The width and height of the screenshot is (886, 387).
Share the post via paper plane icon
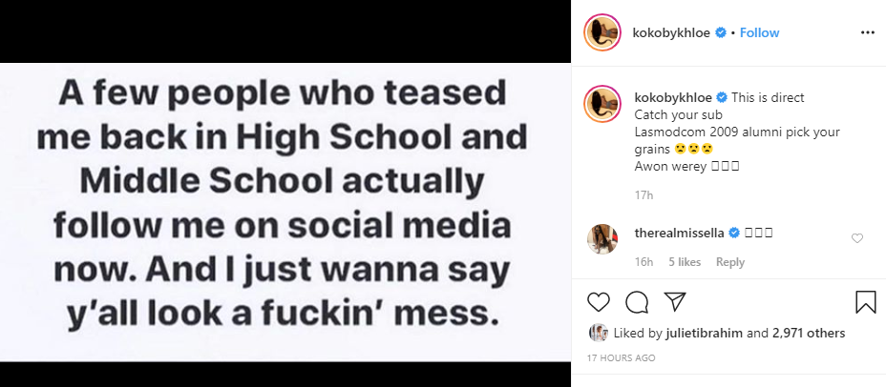click(674, 302)
